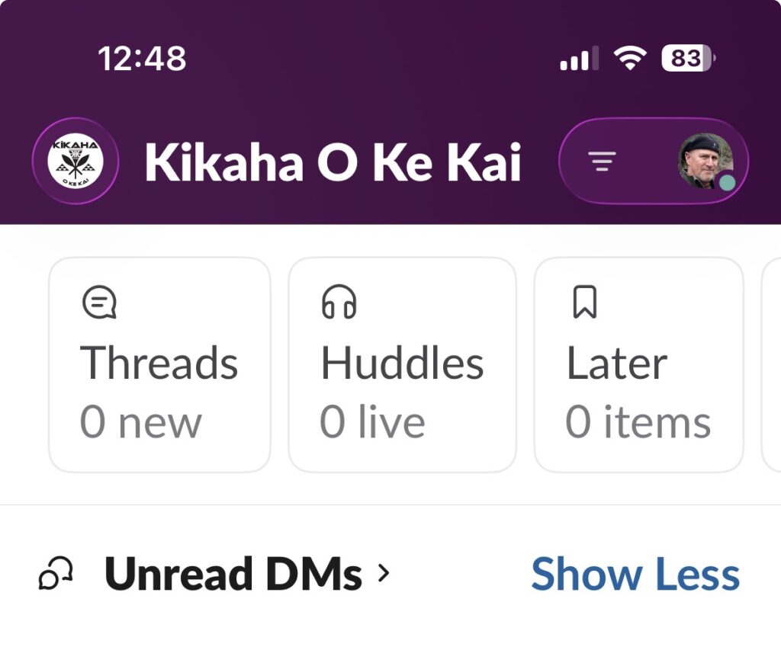Collapse section using Unread DMs chevron
Viewport: 781px width, 647px height.
click(x=384, y=573)
